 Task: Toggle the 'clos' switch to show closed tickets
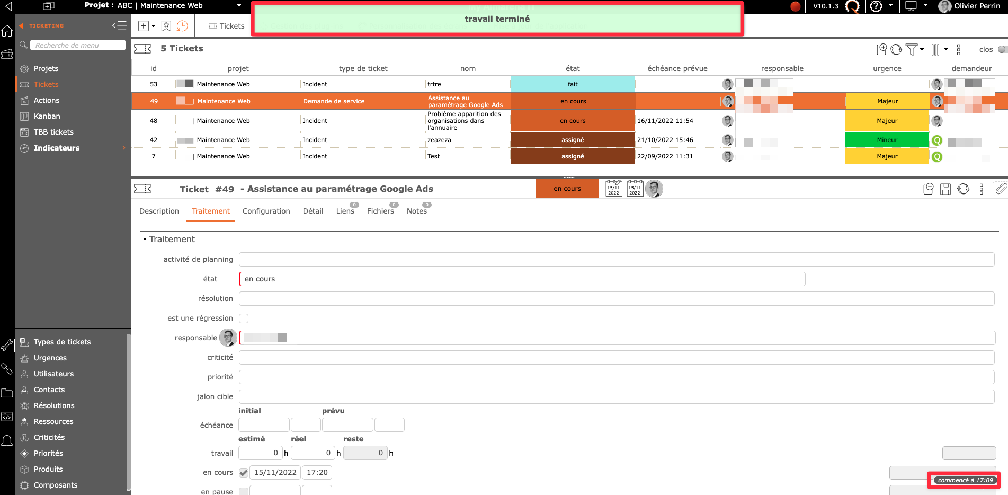point(1002,49)
